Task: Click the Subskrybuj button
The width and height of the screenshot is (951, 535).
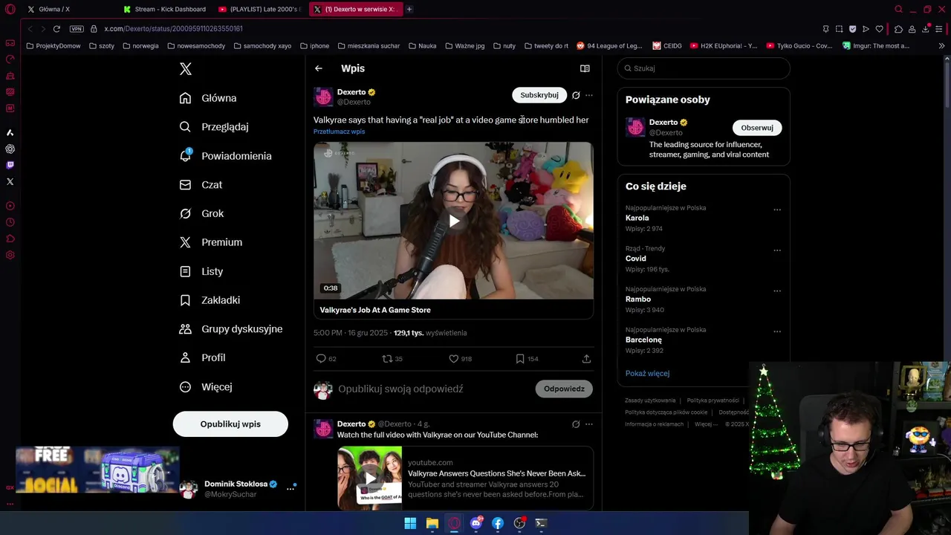Action: click(539, 95)
